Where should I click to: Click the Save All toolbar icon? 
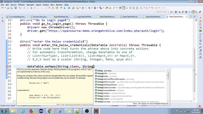pos(11,8)
